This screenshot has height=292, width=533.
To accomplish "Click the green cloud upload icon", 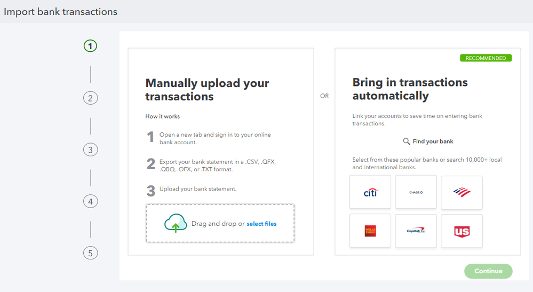I will (x=176, y=224).
